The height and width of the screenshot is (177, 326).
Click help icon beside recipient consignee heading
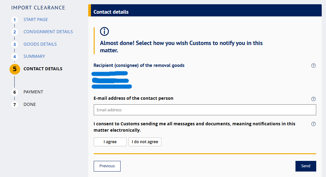tap(313, 65)
